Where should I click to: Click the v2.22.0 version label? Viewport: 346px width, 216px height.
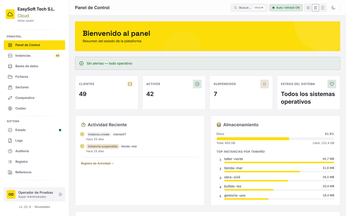tap(25, 207)
